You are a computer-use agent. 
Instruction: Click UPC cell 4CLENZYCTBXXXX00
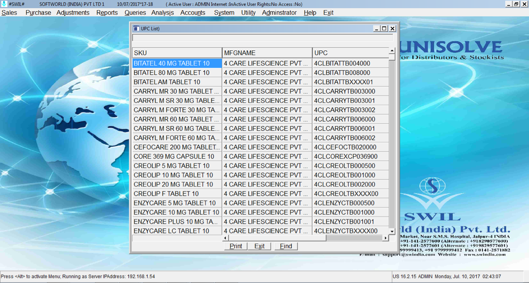click(x=351, y=231)
